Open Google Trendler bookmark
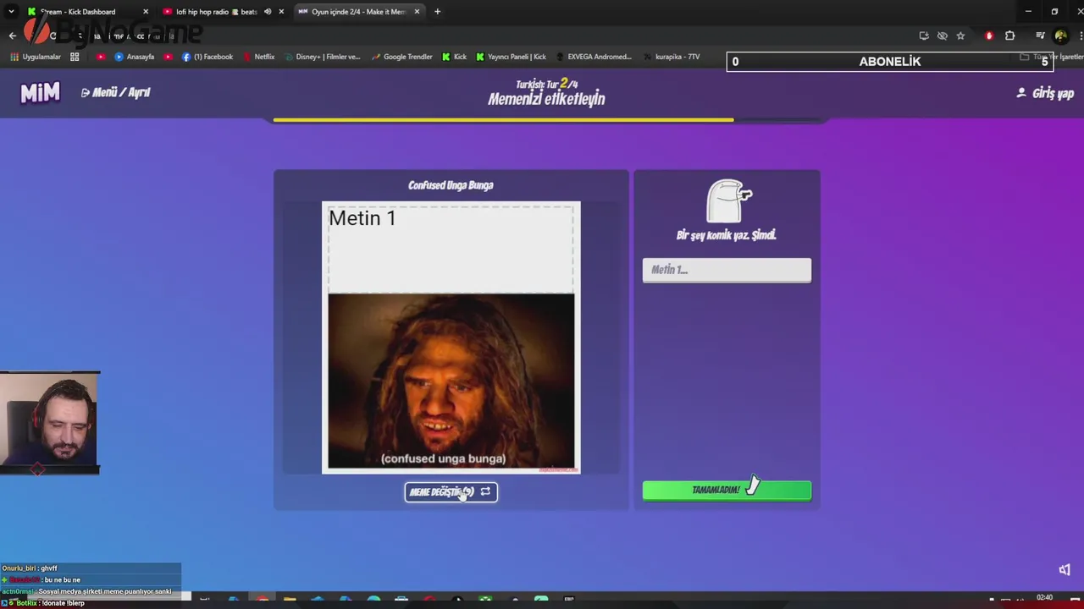The width and height of the screenshot is (1084, 609). [x=402, y=57]
